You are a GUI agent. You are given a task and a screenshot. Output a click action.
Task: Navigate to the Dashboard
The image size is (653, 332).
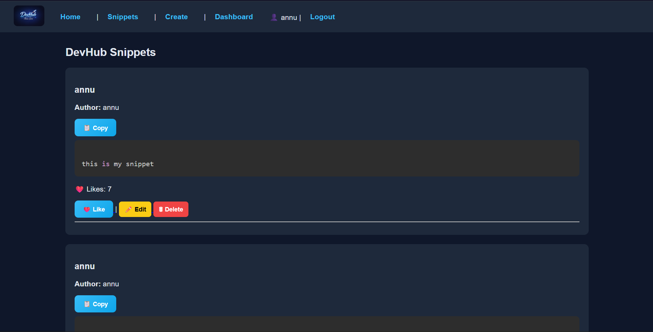coord(233,17)
